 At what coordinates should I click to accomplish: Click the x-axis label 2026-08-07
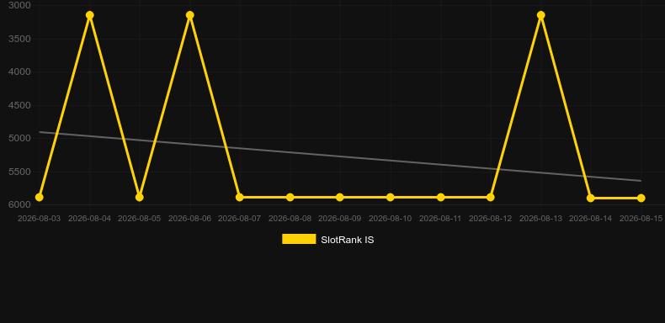pyautogui.click(x=240, y=219)
